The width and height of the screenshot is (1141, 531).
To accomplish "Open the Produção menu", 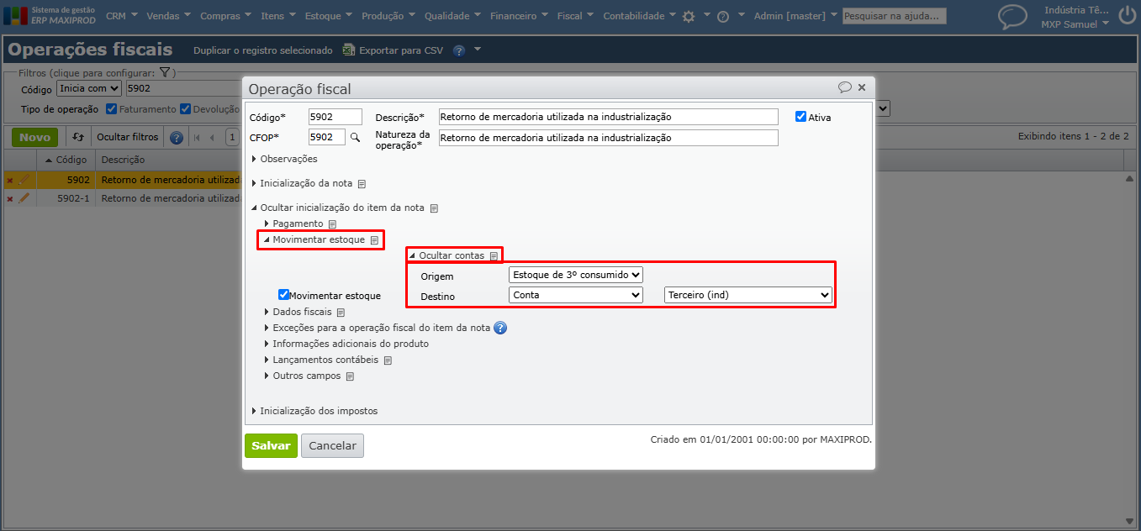I will click(x=388, y=16).
